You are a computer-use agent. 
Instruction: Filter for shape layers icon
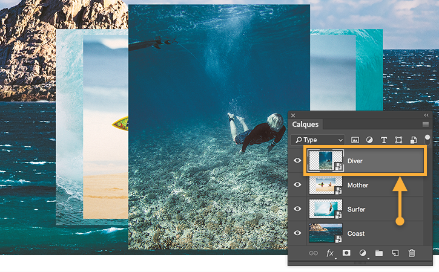pyautogui.click(x=398, y=140)
